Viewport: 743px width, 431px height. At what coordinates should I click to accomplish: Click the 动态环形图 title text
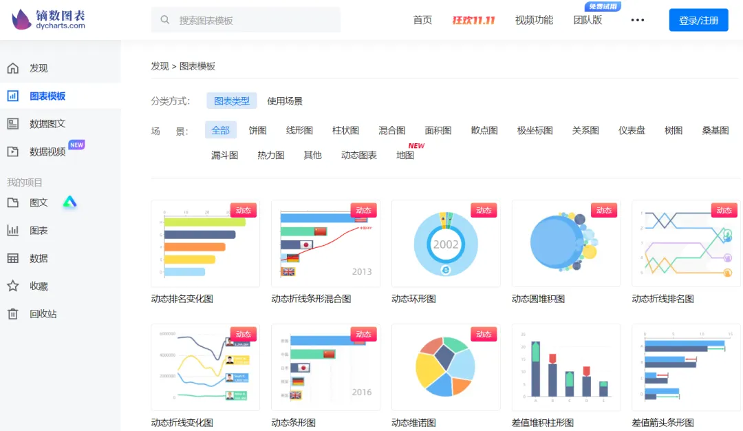coord(413,299)
